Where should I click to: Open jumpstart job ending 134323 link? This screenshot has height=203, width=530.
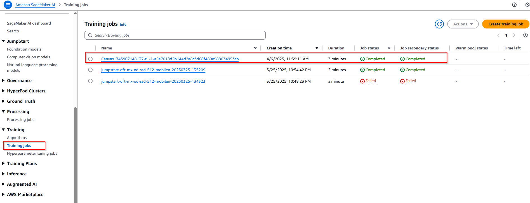pyautogui.click(x=153, y=81)
